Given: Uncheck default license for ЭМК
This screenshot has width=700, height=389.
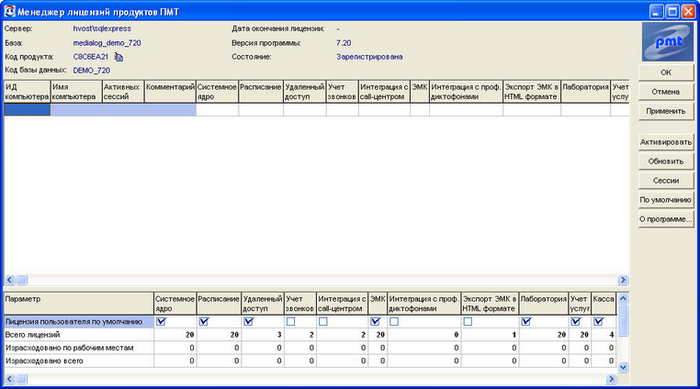Looking at the screenshot, I should coord(376,321).
